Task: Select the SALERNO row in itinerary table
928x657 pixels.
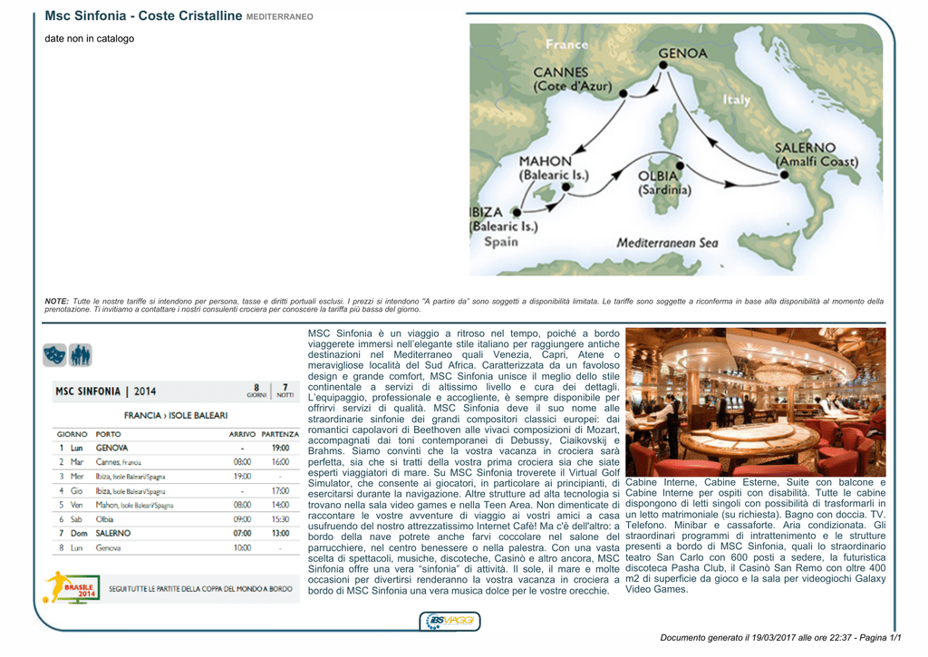Action: pyautogui.click(x=176, y=533)
